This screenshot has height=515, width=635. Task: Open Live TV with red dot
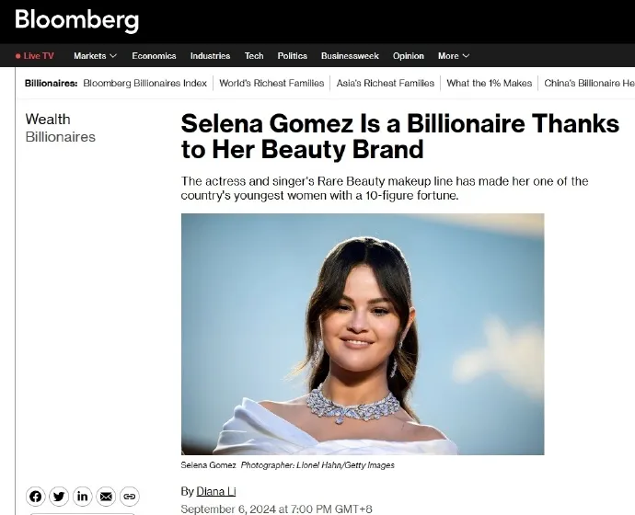(35, 56)
